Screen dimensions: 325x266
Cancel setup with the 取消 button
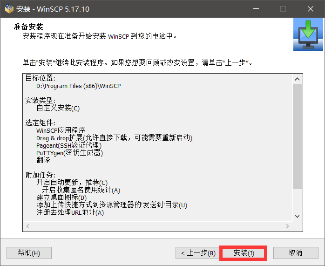tap(296, 253)
